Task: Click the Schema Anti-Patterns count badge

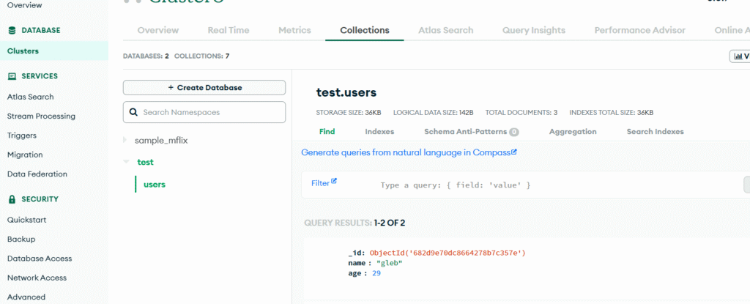Action: coord(513,132)
